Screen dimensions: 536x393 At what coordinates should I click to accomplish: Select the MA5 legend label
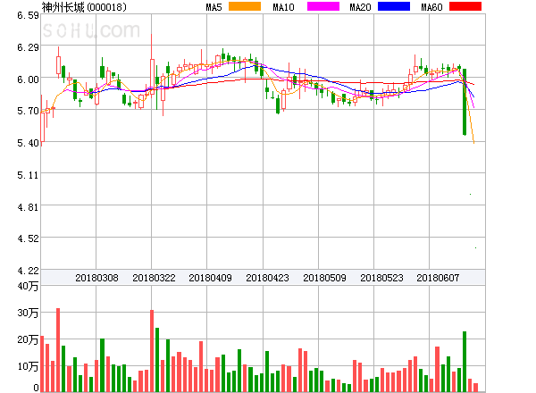click(214, 7)
